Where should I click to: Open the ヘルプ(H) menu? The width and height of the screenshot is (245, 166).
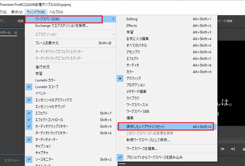56,12
